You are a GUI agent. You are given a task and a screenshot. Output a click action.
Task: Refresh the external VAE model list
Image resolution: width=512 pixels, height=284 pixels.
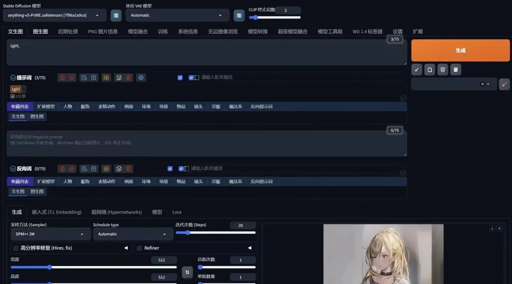[239, 16]
